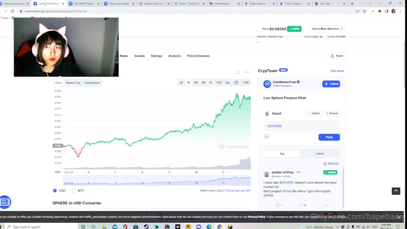Dismiss the cookie banner with X
407x229 pixels.
click(399, 217)
